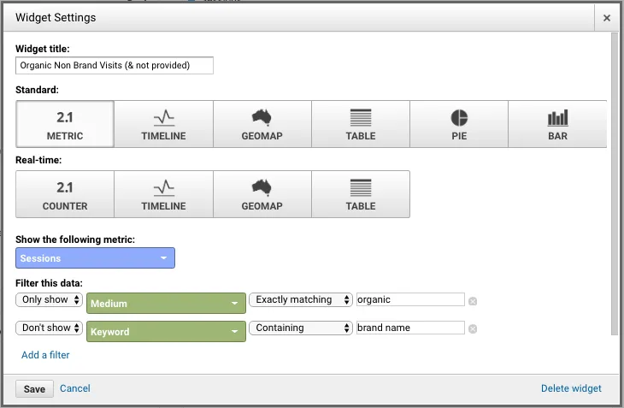The height and width of the screenshot is (408, 624).
Task: Select the Real-time TABLE widget type
Action: pyautogui.click(x=361, y=194)
